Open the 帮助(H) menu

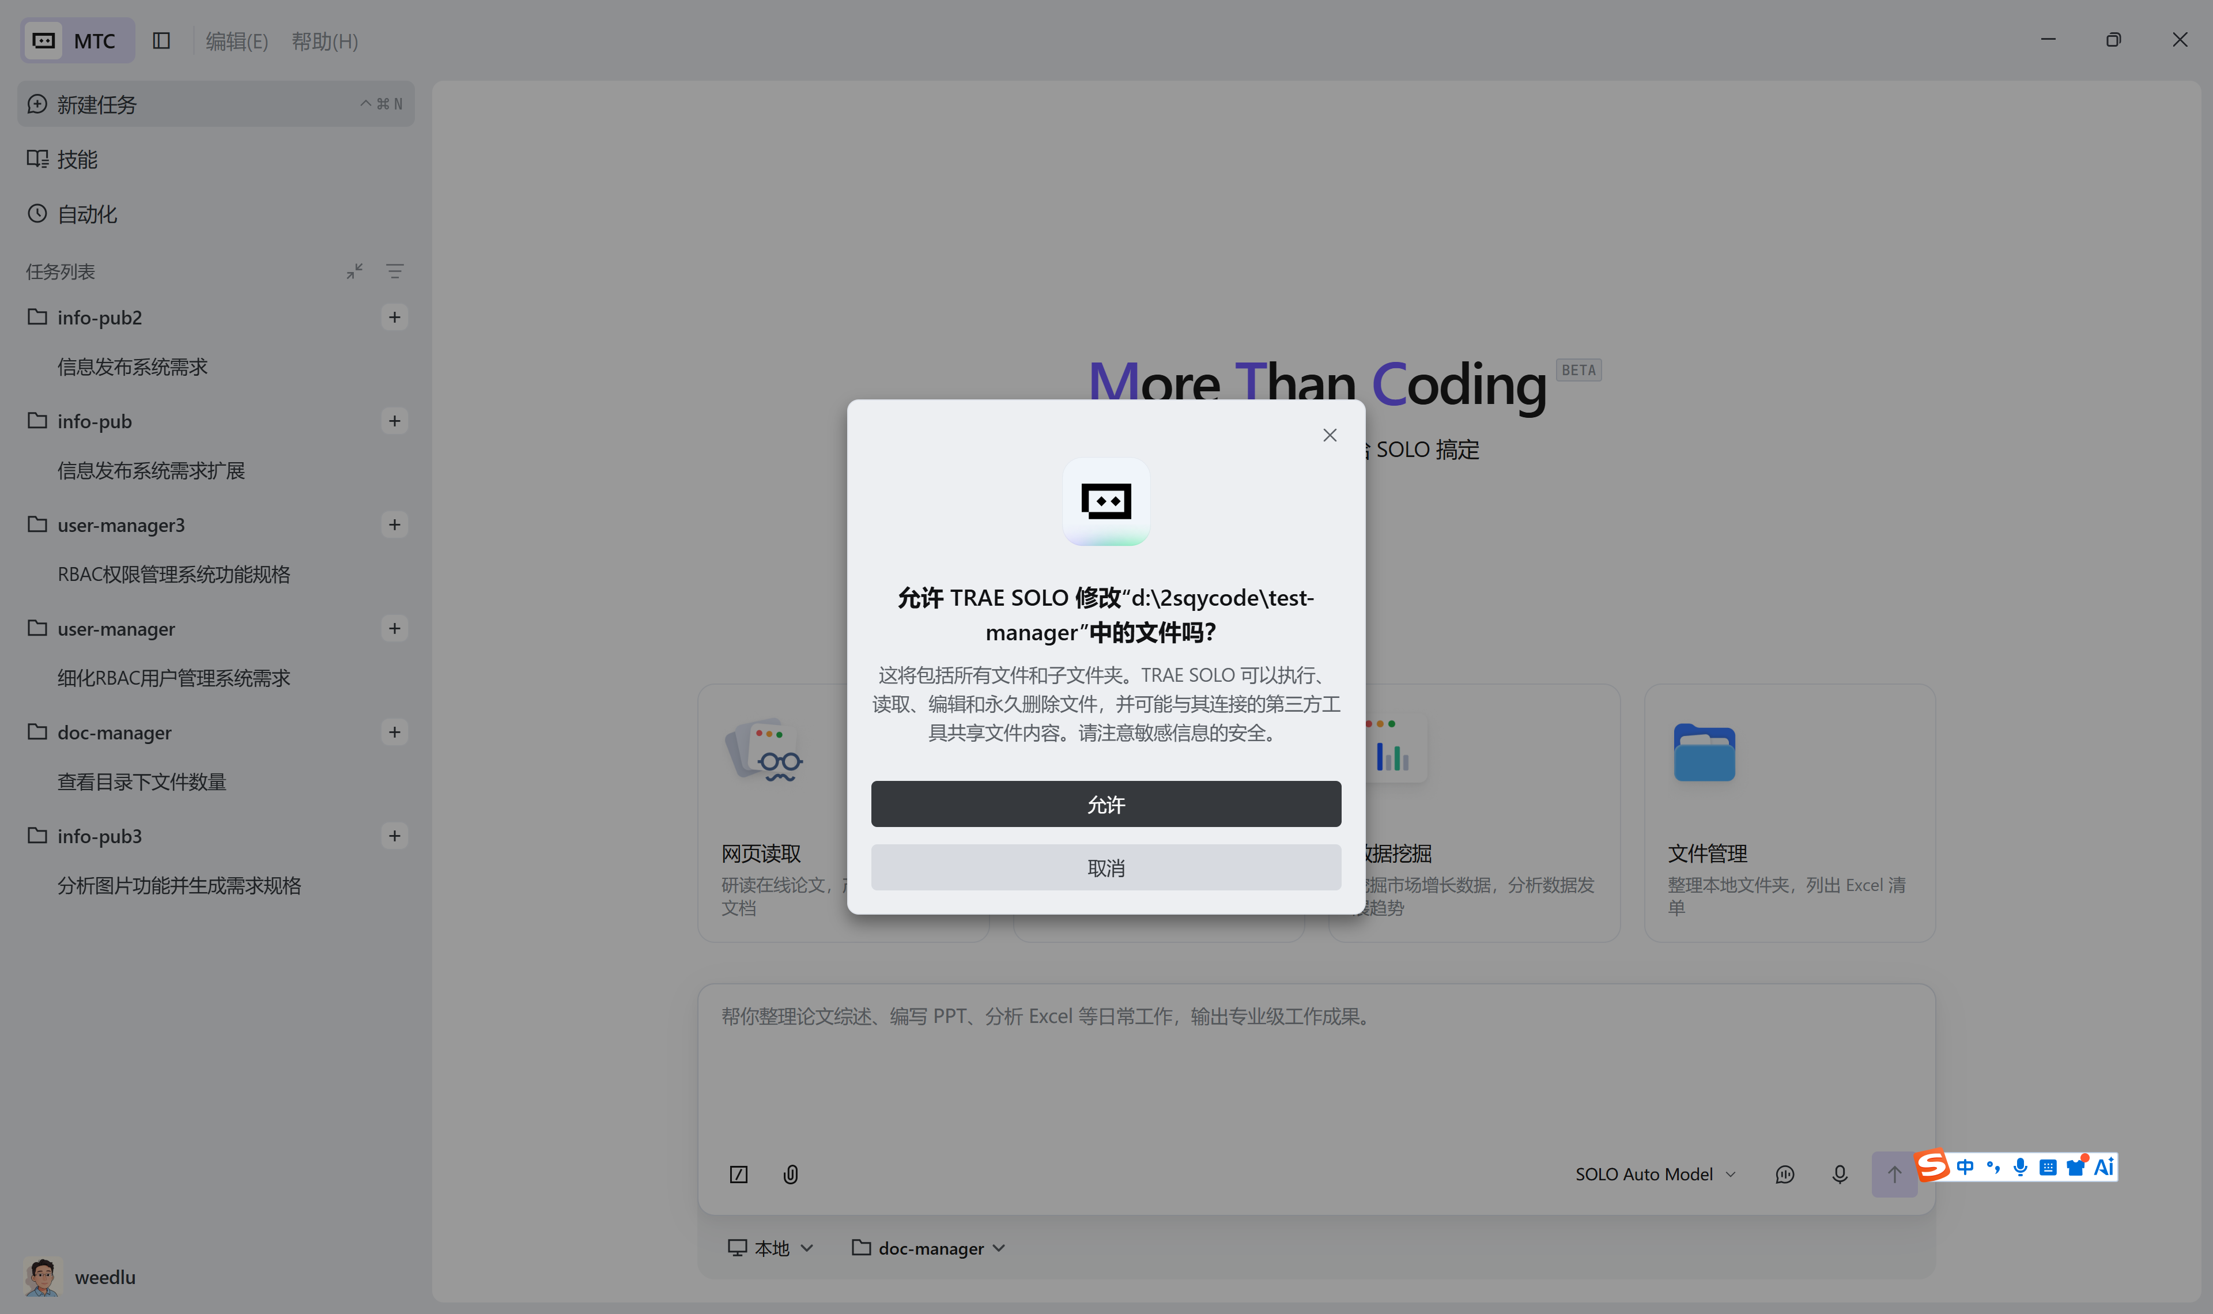325,41
